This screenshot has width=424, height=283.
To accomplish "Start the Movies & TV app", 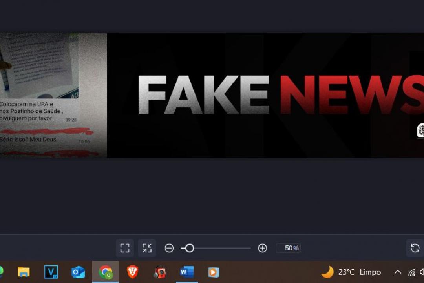I will click(x=213, y=272).
